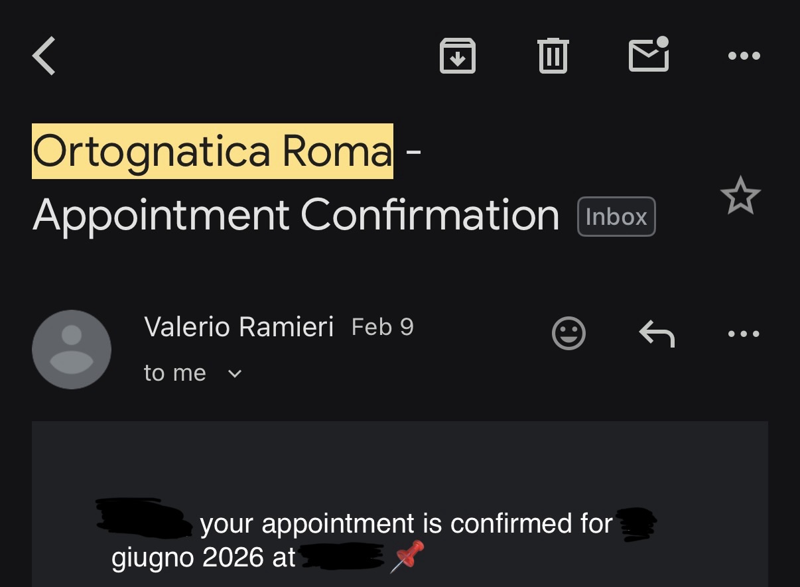Star the Appointment Confirmation email
The width and height of the screenshot is (800, 587).
point(740,196)
